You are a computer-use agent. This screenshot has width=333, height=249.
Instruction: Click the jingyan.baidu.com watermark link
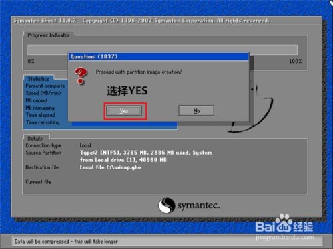tap(285, 237)
